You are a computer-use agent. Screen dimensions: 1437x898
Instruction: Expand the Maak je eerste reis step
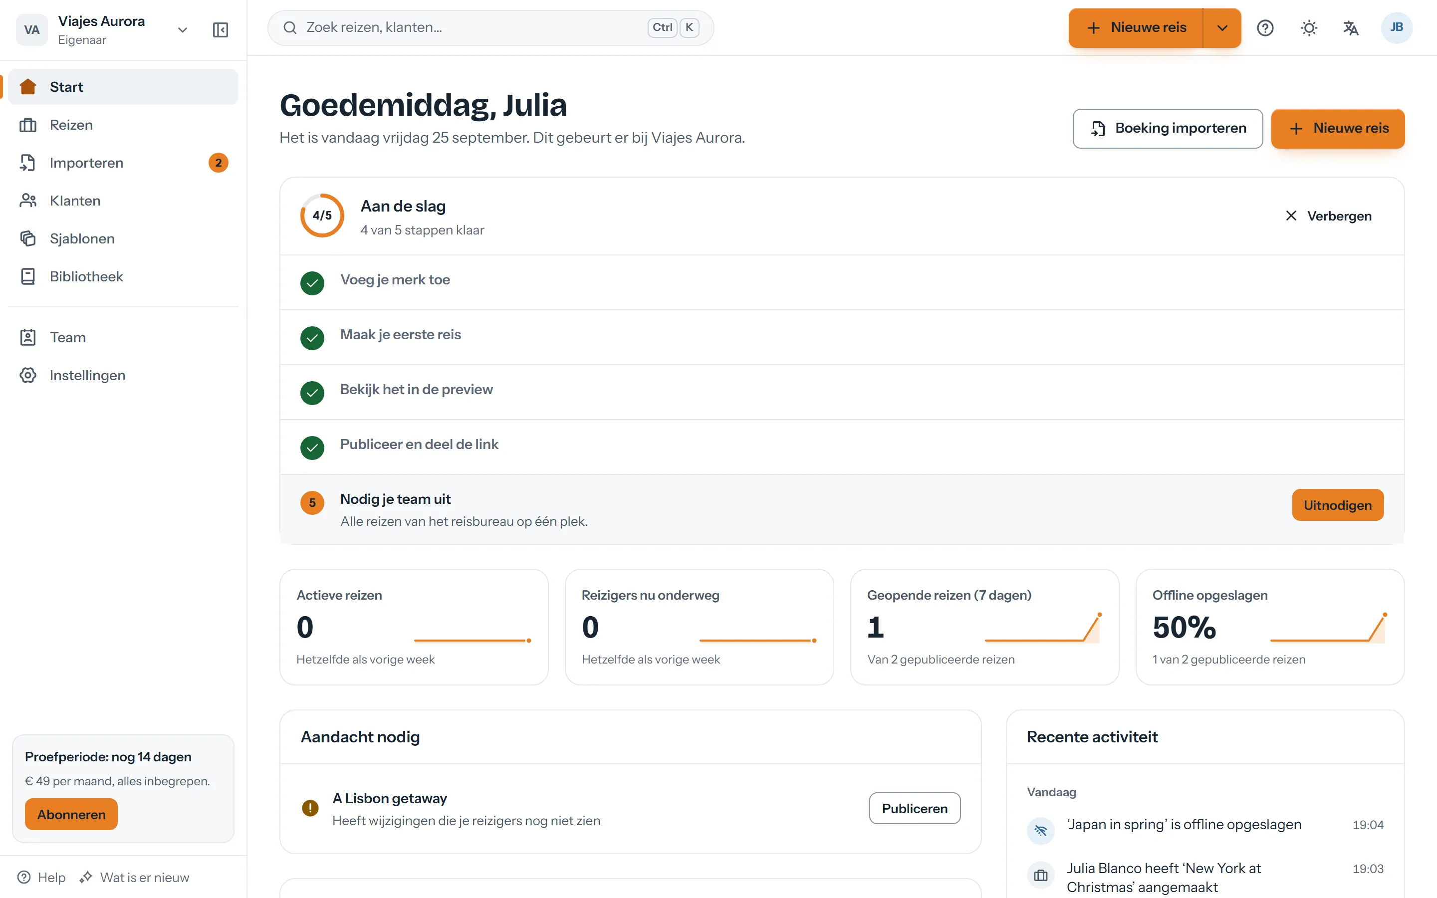841,337
